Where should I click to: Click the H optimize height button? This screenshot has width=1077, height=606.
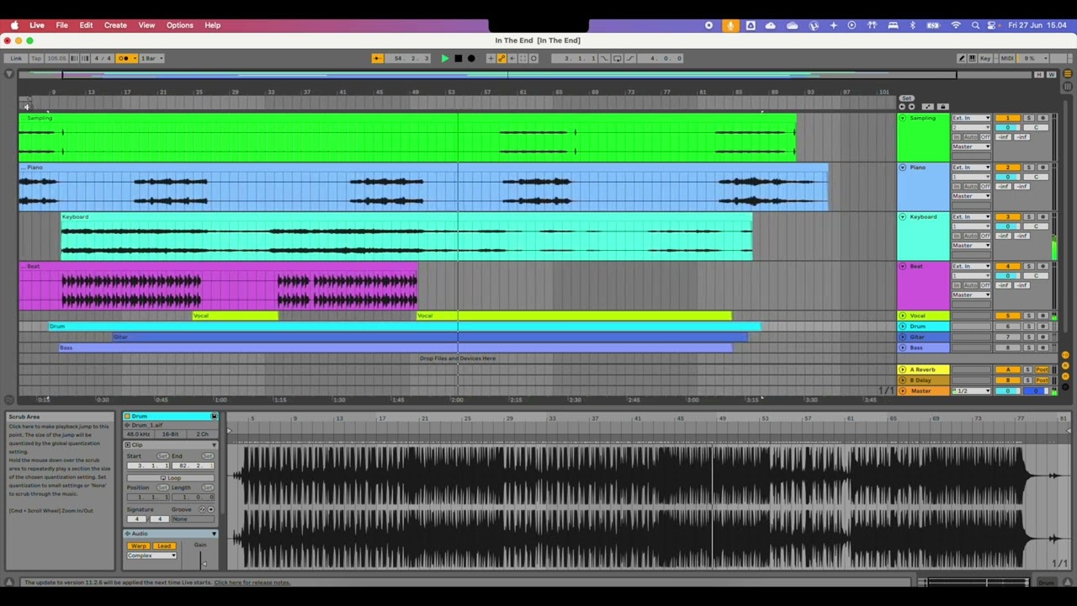click(1039, 74)
